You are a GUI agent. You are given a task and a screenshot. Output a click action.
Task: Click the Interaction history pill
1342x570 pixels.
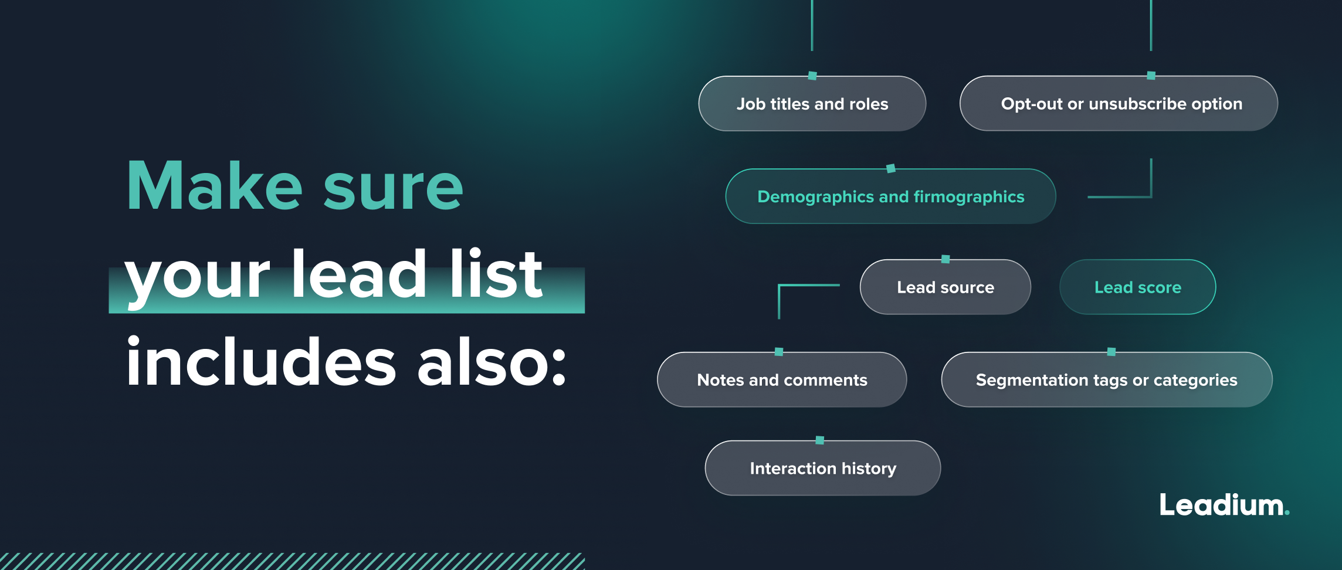pos(823,469)
